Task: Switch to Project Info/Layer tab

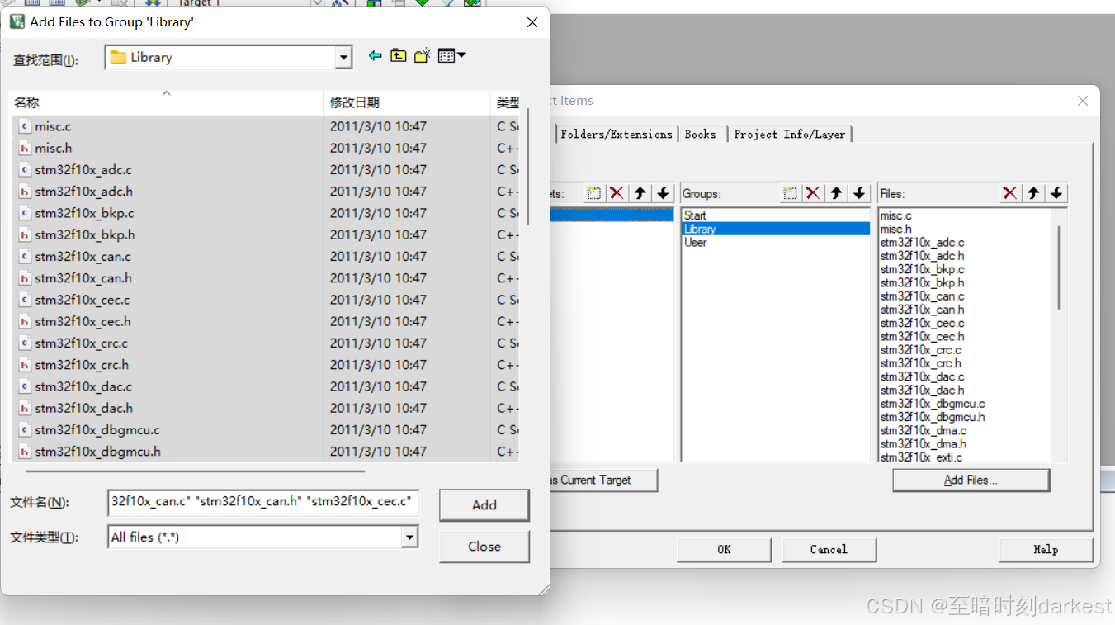Action: 789,134
